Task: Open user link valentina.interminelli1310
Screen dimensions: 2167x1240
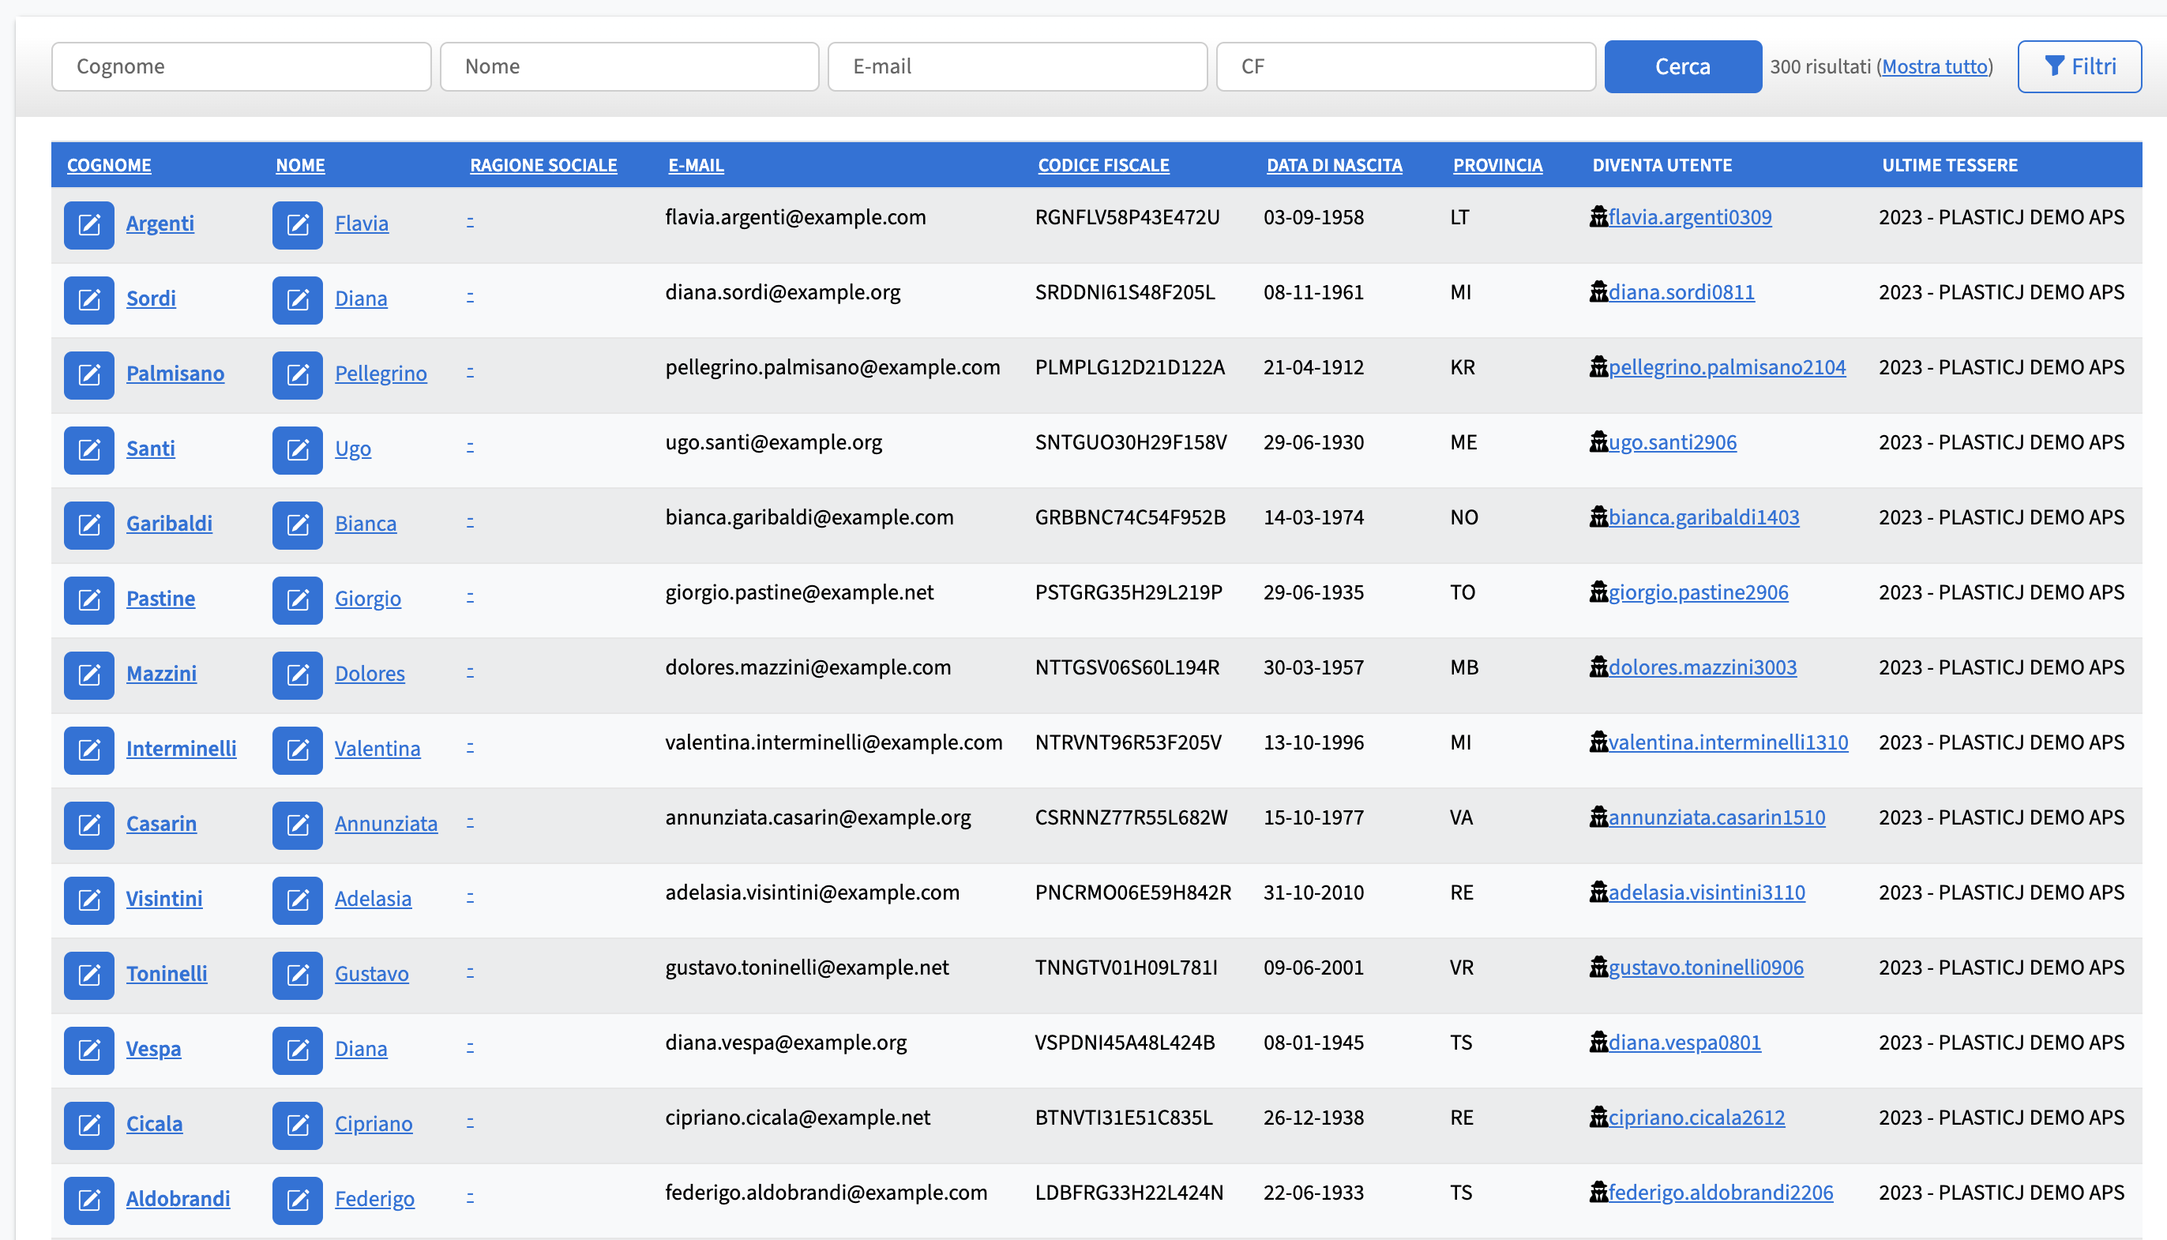Action: pyautogui.click(x=1729, y=742)
